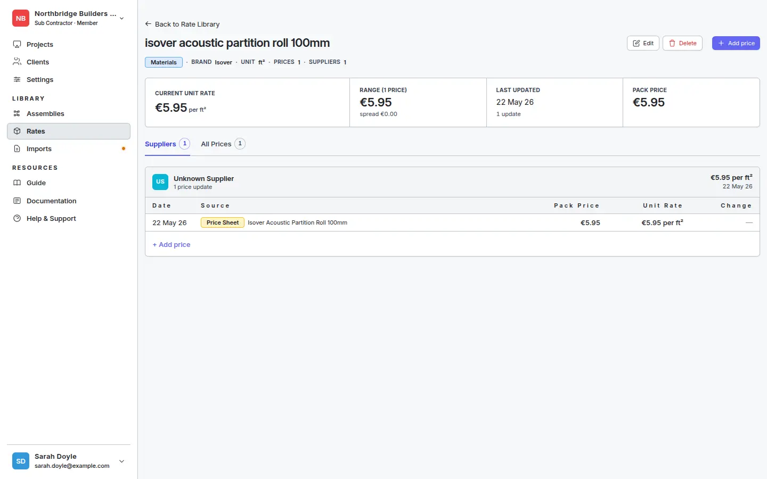Image resolution: width=767 pixels, height=479 pixels.
Task: Click the spread €0.00 text
Action: (378, 114)
